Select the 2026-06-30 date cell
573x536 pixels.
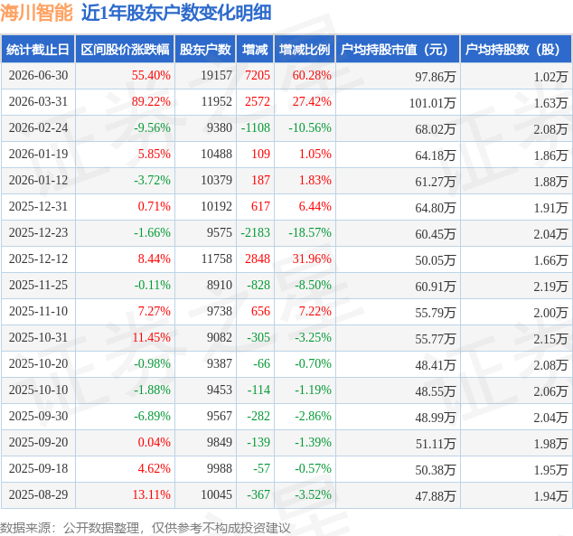click(38, 75)
